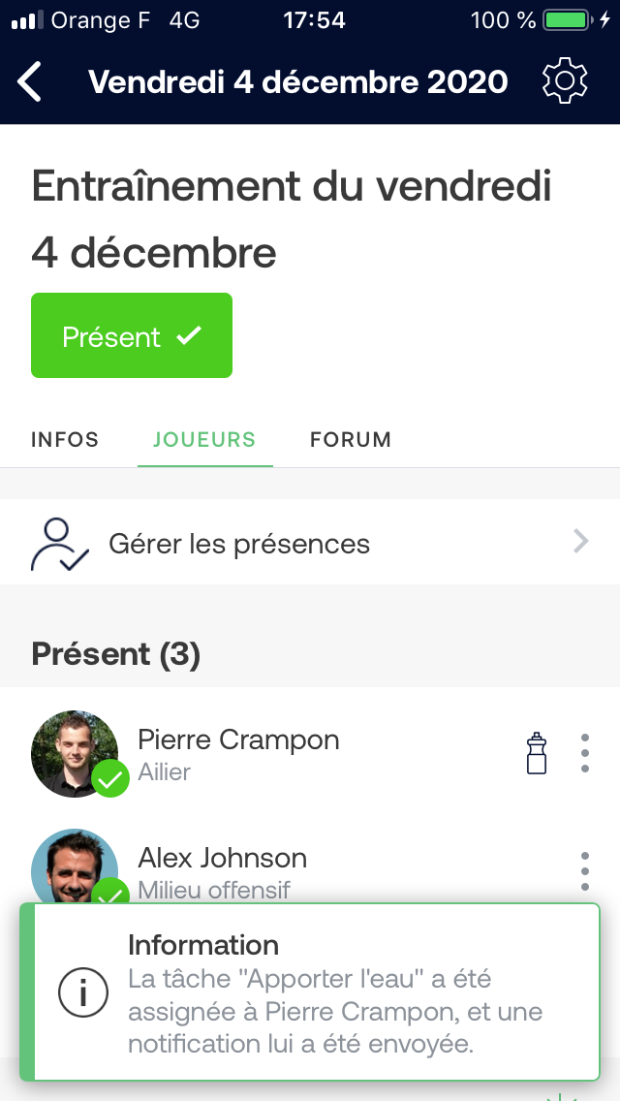Open three-dot menu for Pierre Crampon
Viewport: 620px width, 1101px height.
tap(585, 753)
